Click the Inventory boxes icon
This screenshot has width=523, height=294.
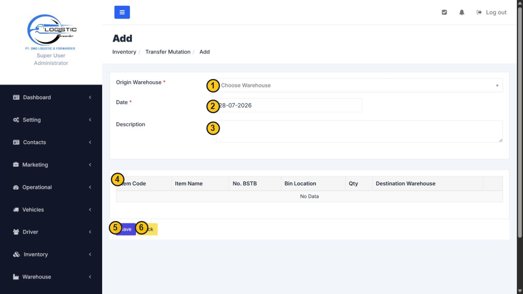pyautogui.click(x=17, y=254)
